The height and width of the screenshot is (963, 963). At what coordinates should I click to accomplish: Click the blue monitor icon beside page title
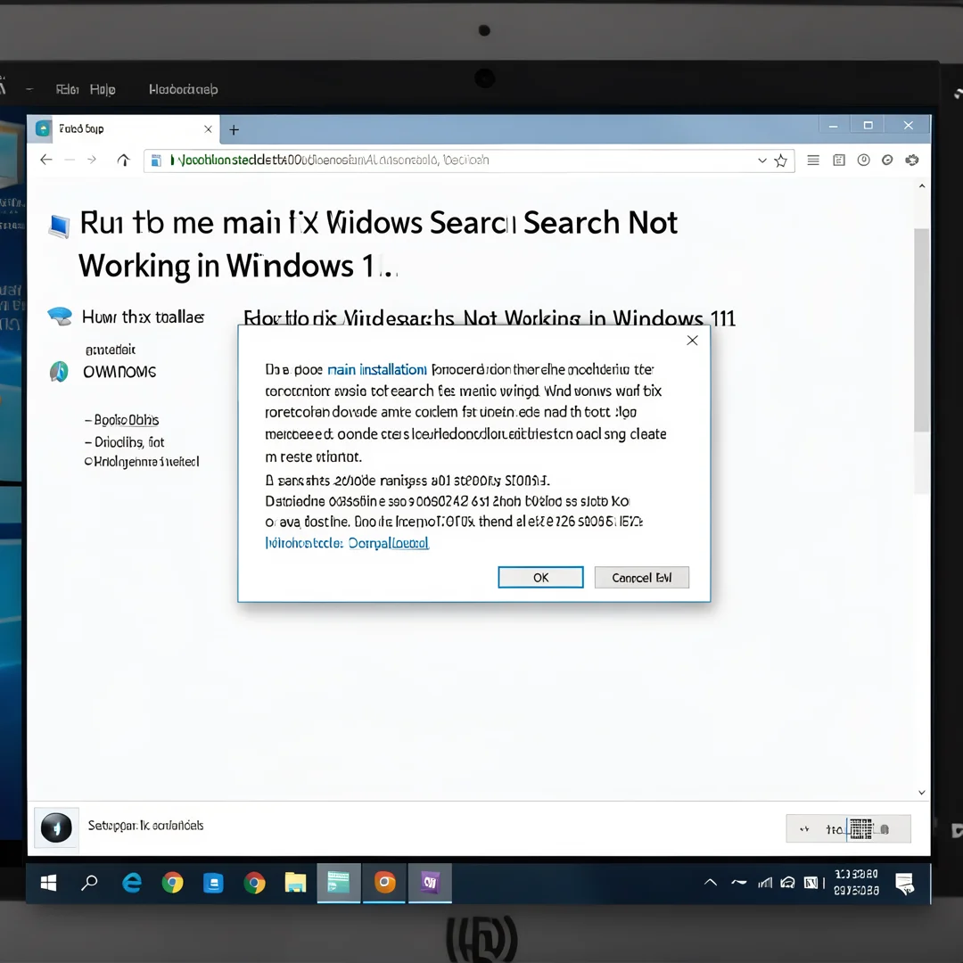[60, 226]
